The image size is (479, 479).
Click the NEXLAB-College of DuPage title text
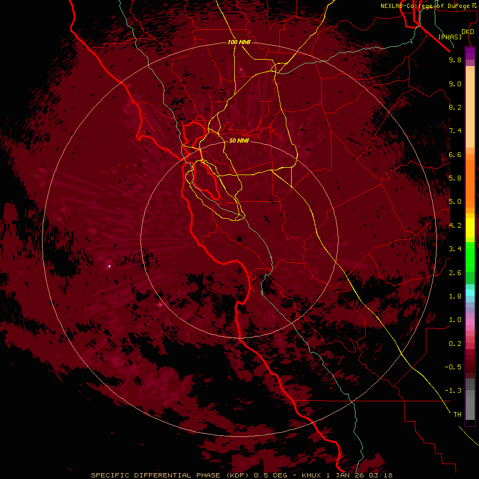425,6
